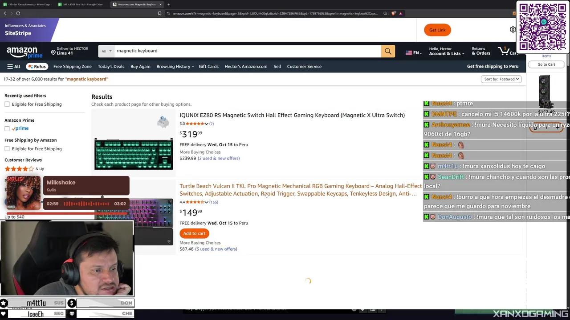Click the zoom magnifier in address bar
Image resolution: width=570 pixels, height=320 pixels.
tap(385, 13)
